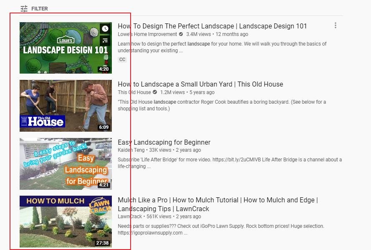Open title Mulch Like a Pro tutorial
The height and width of the screenshot is (250, 371).
coord(218,204)
